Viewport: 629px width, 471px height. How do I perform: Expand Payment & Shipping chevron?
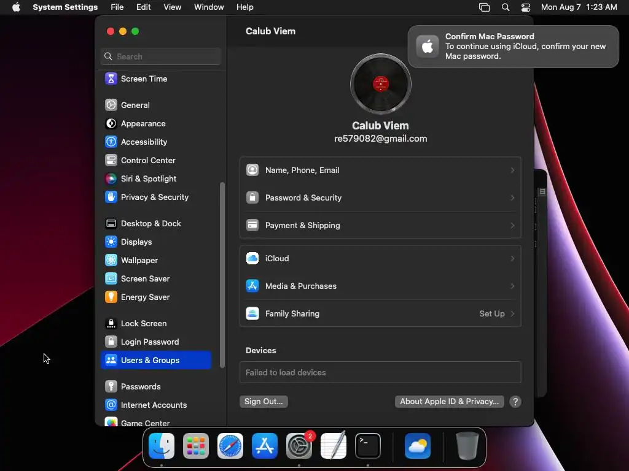click(512, 226)
